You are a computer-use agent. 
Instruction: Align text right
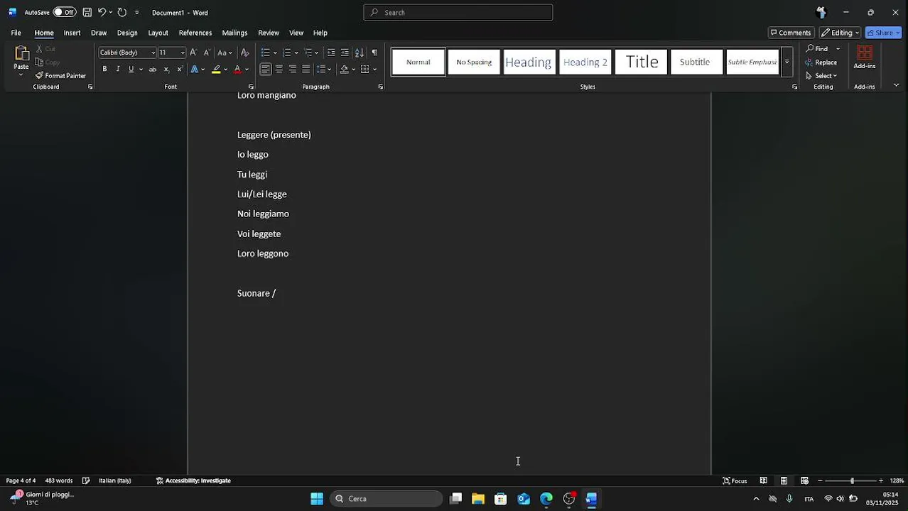click(293, 70)
